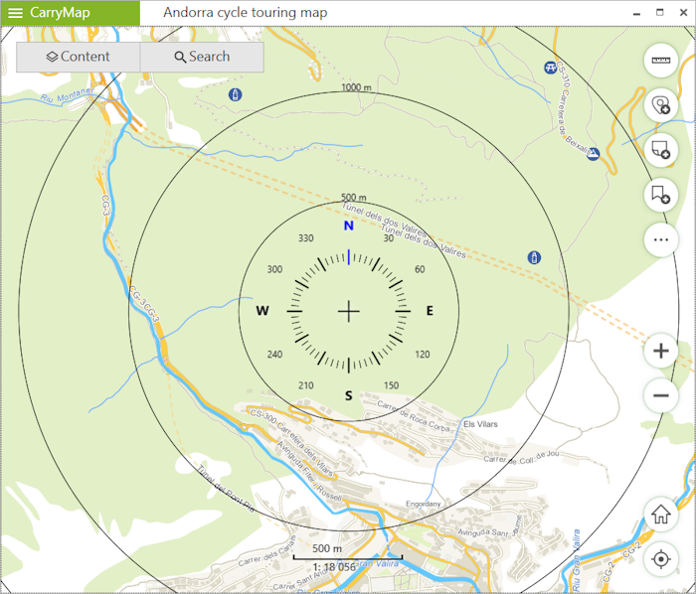Click the add note button

[660, 150]
